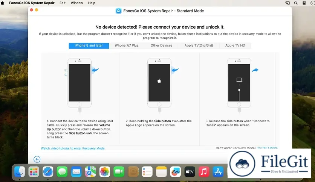Switch to Other Devices tab
The width and height of the screenshot is (315, 182).
(x=162, y=45)
